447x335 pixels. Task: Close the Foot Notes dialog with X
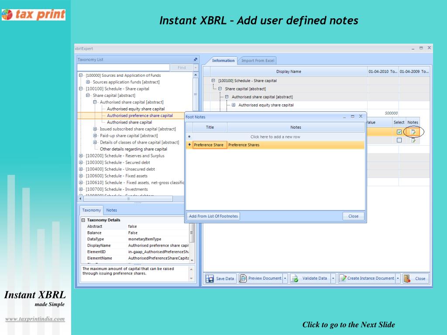pos(361,116)
